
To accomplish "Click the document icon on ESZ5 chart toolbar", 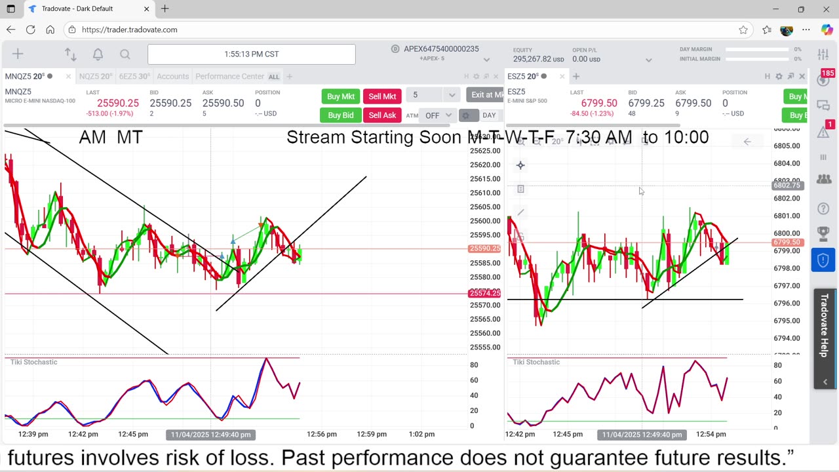I will click(520, 189).
